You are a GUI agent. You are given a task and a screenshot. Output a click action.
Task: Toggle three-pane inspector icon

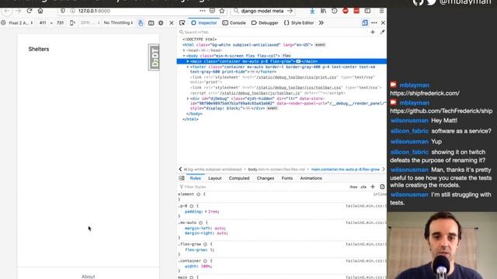click(x=182, y=178)
